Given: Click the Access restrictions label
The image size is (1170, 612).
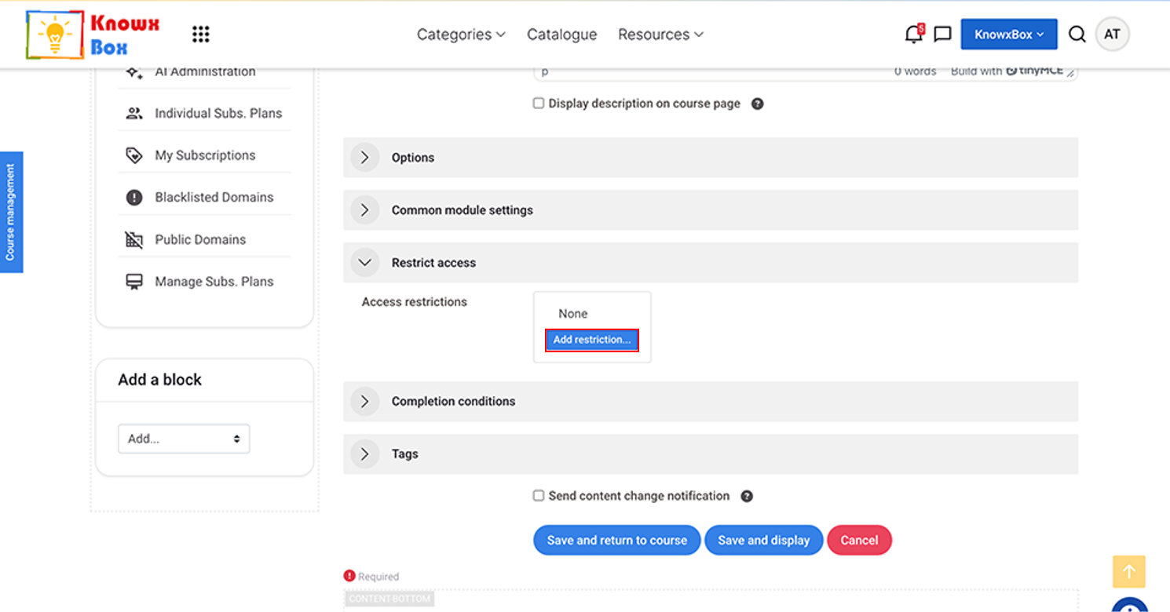Looking at the screenshot, I should pos(415,302).
